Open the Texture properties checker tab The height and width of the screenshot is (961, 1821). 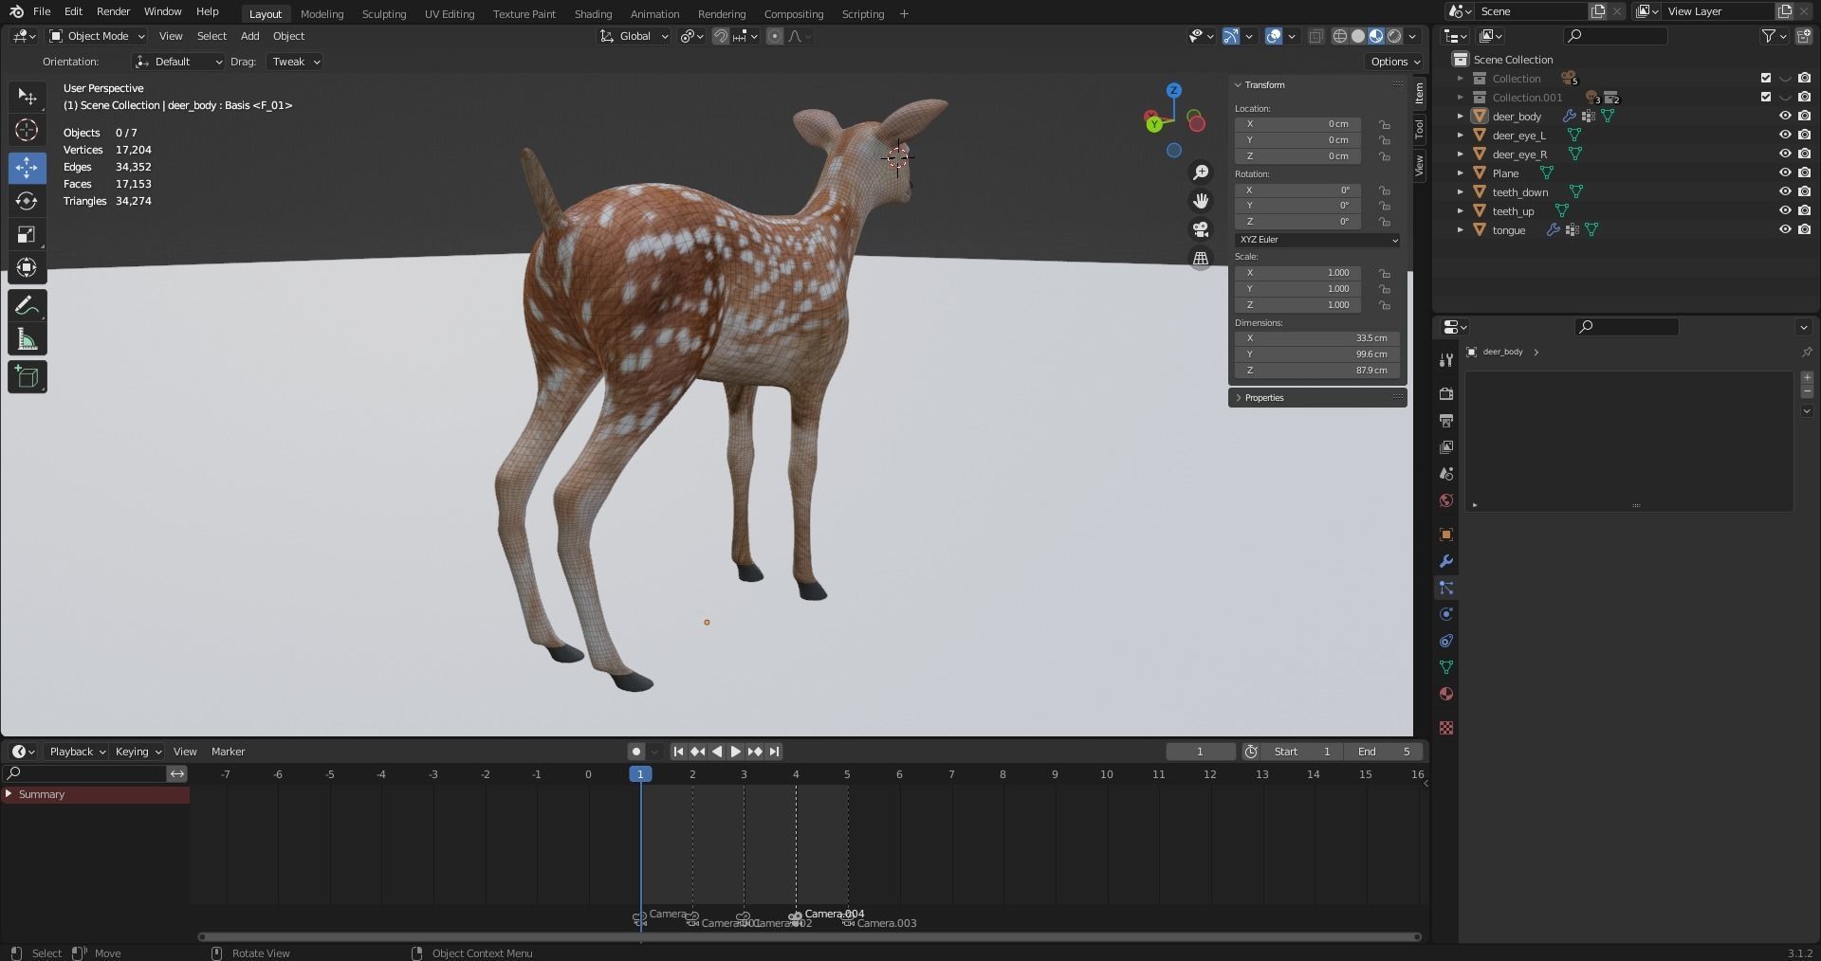coord(1446,728)
